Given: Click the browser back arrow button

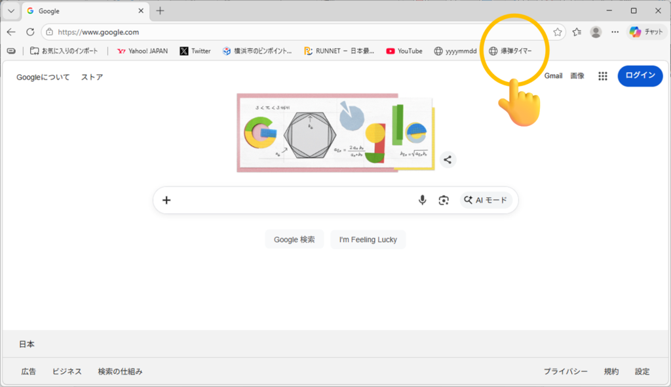Looking at the screenshot, I should coord(11,31).
